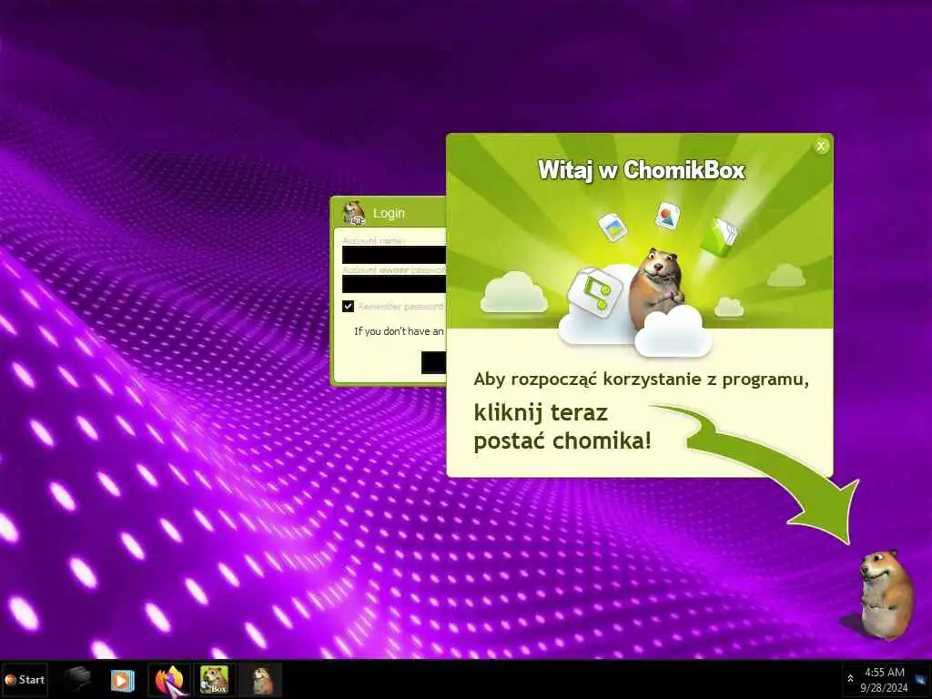
Task: Click the "Witaj w ChomikBox" heading
Action: click(x=642, y=170)
